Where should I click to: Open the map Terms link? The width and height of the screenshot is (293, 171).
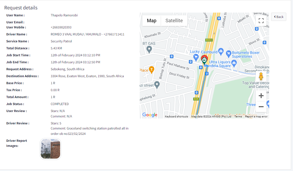(x=238, y=117)
